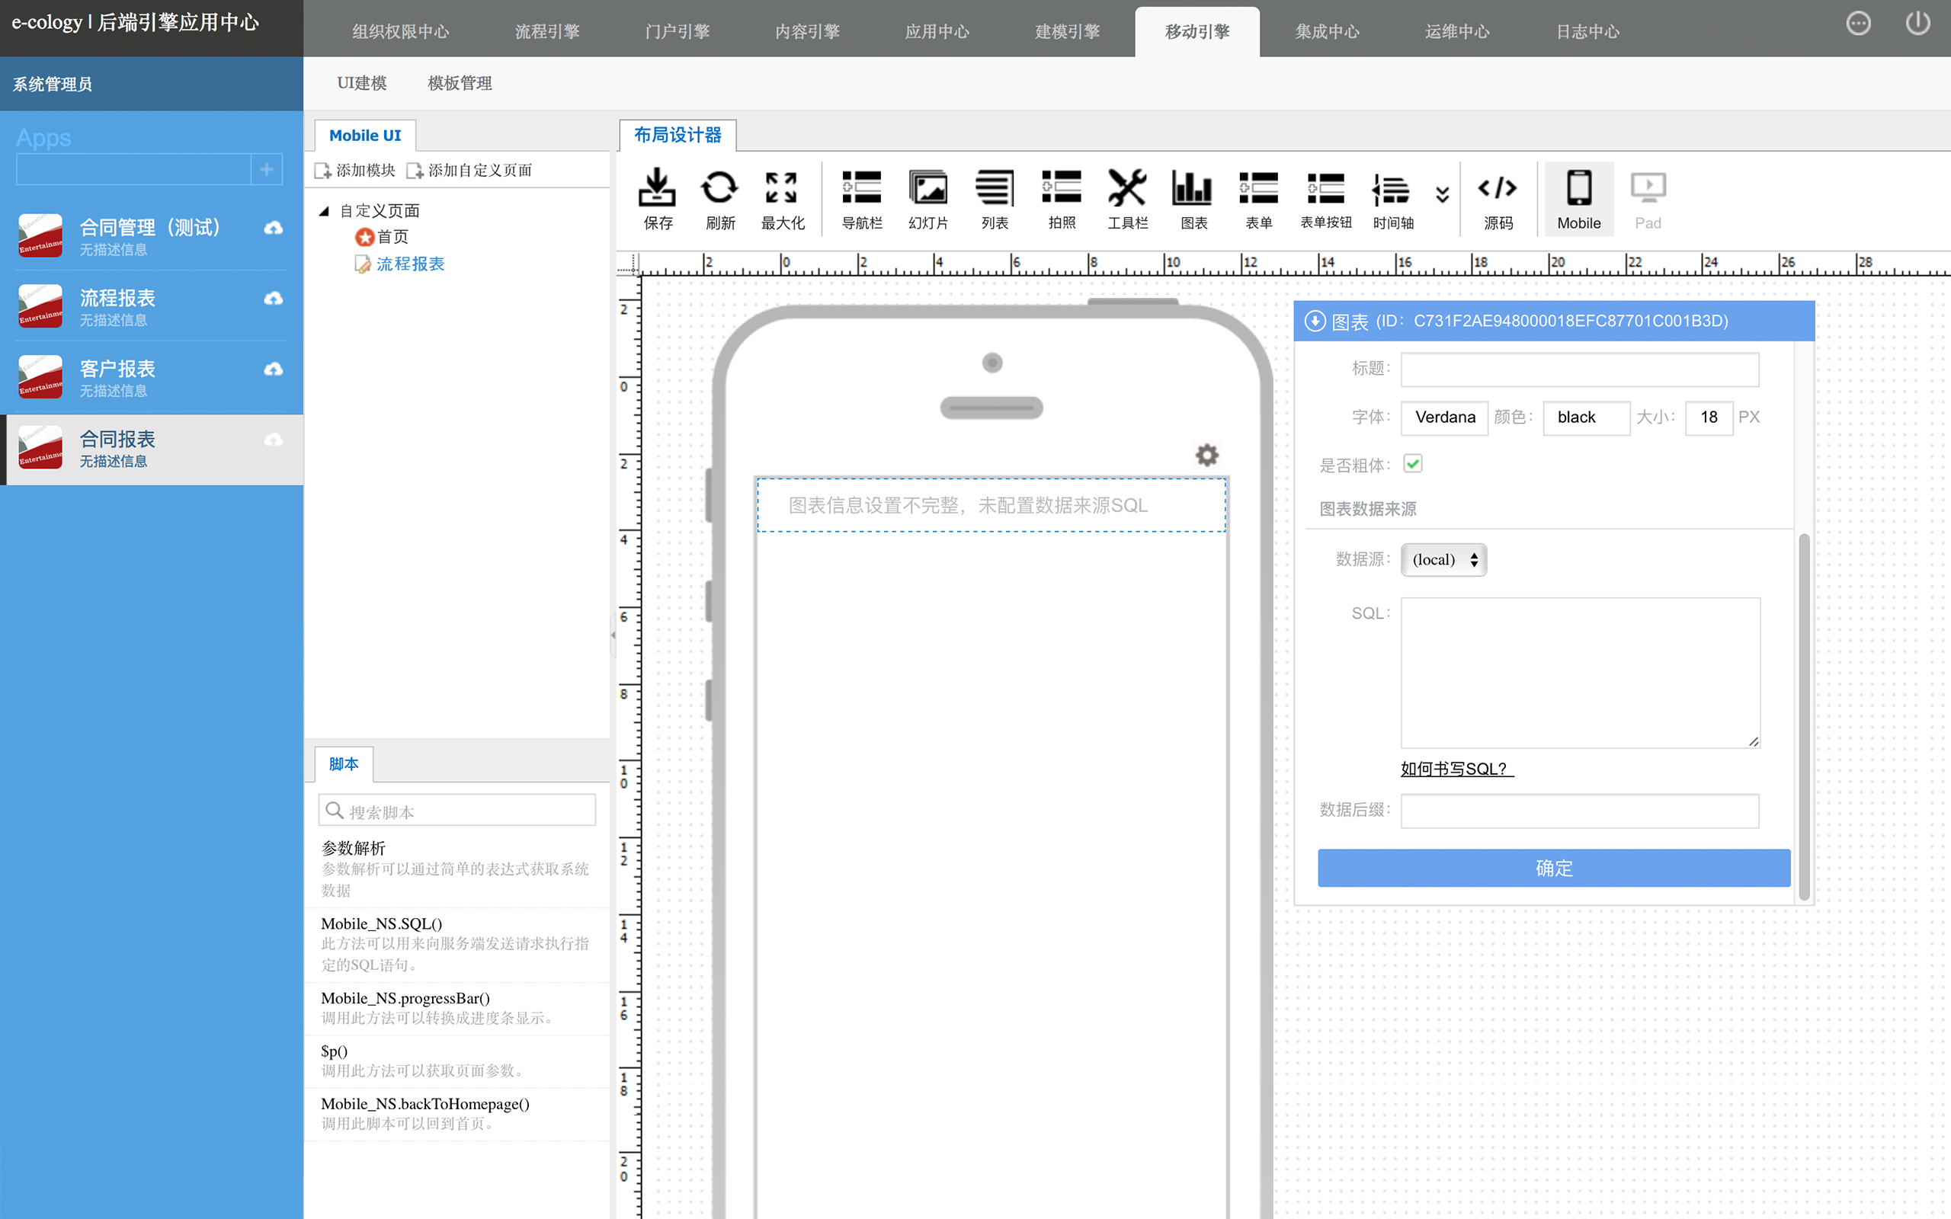Click the 标题 title input field

(x=1579, y=370)
